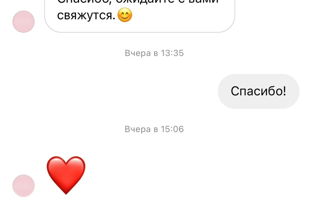This screenshot has width=309, height=201.
Task: Click the word Вчера above the heart
Action: 138,129
